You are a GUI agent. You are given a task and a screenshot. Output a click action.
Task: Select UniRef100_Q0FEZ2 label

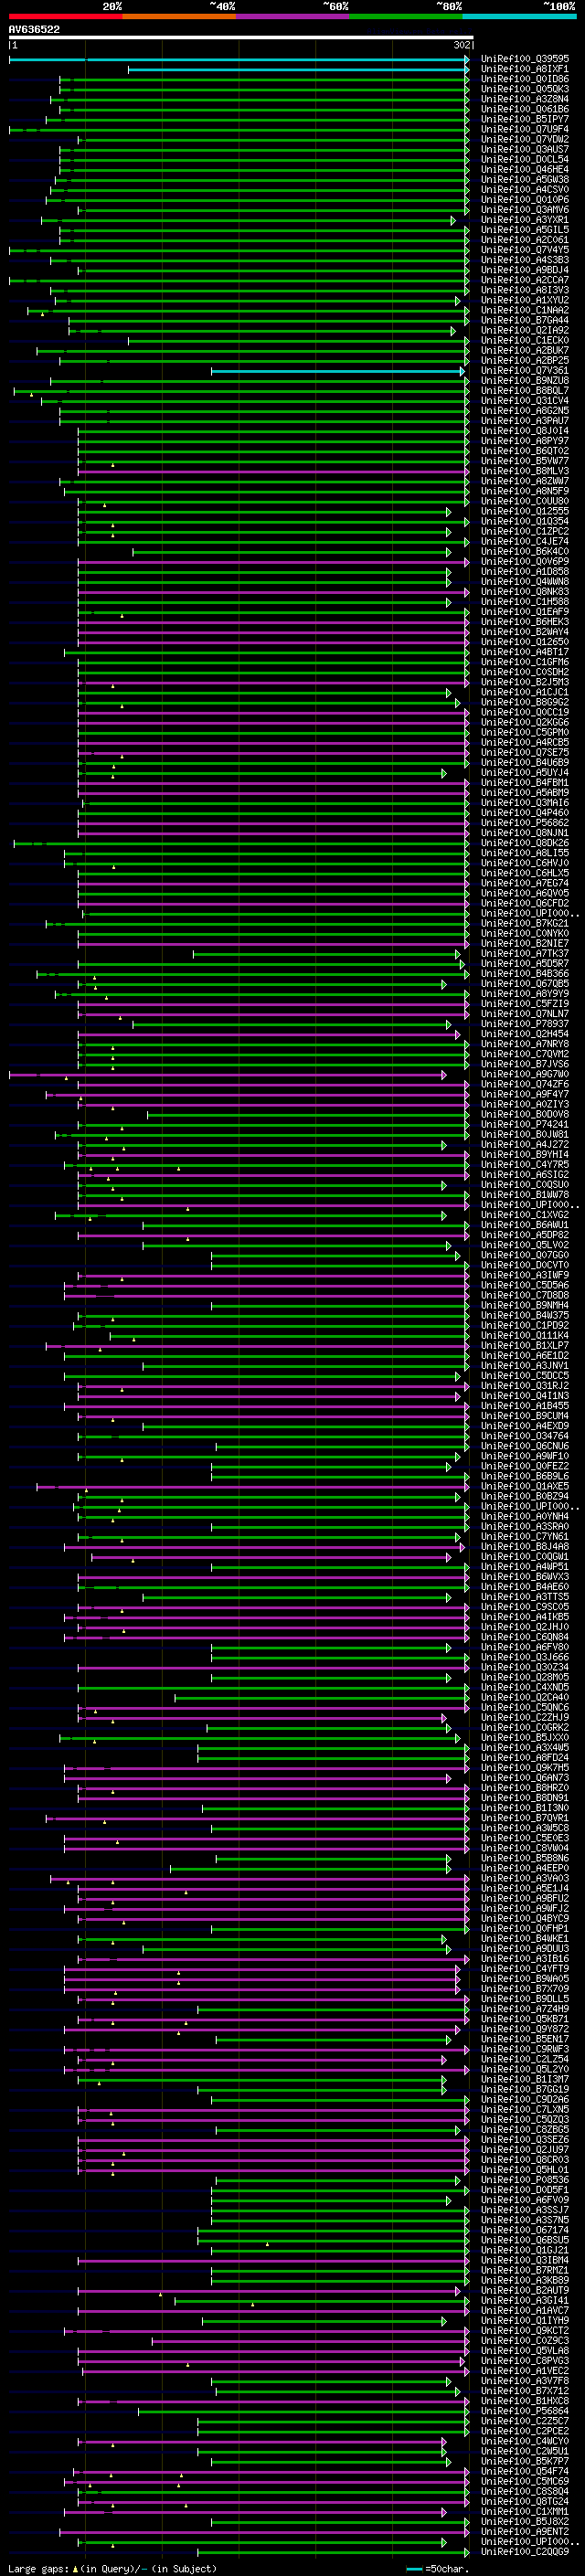coord(525,1467)
